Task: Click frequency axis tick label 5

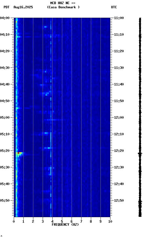Action: (x=62, y=222)
